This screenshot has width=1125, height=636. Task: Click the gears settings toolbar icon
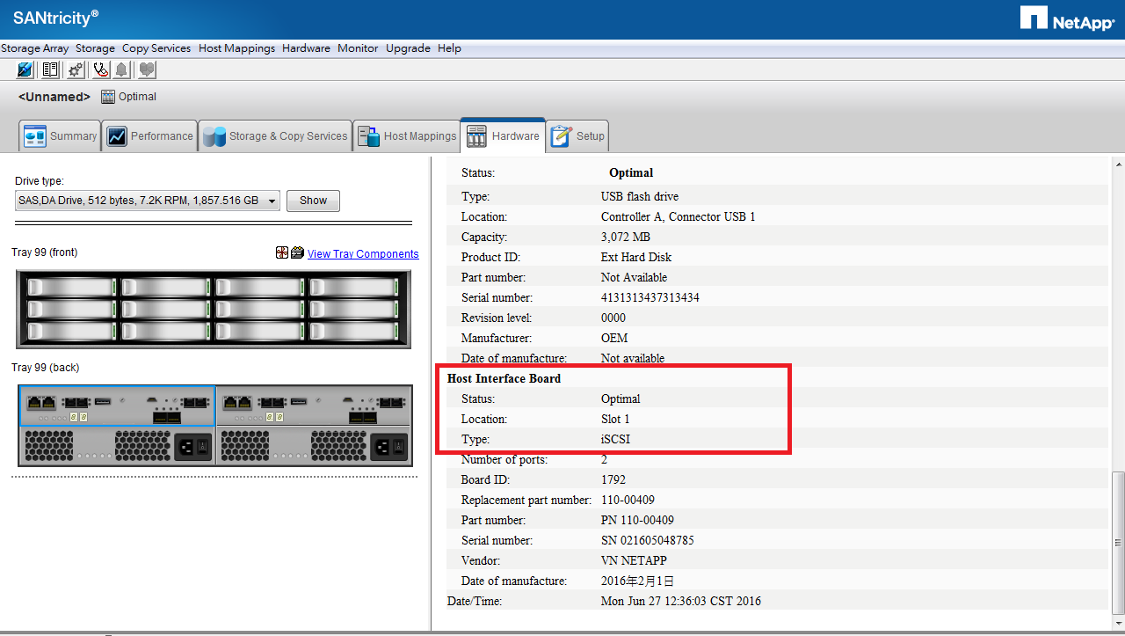pos(76,69)
